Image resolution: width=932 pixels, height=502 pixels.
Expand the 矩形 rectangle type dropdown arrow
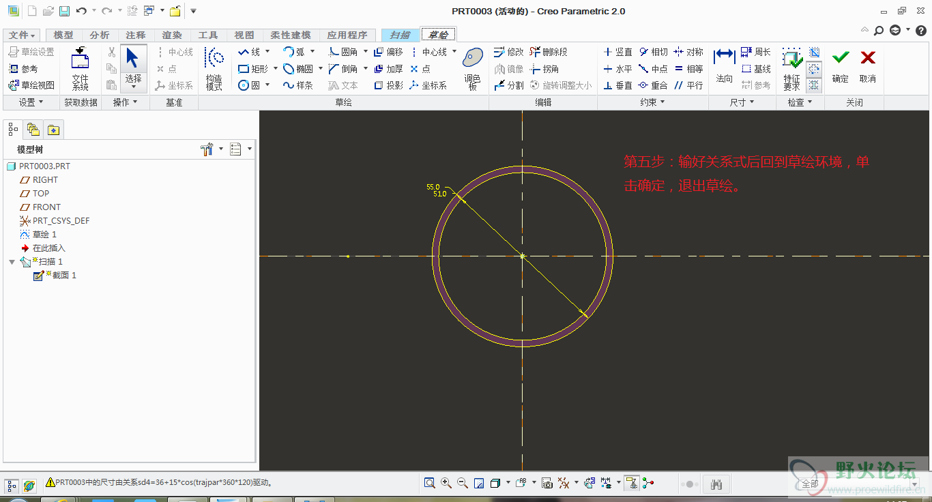coord(276,69)
